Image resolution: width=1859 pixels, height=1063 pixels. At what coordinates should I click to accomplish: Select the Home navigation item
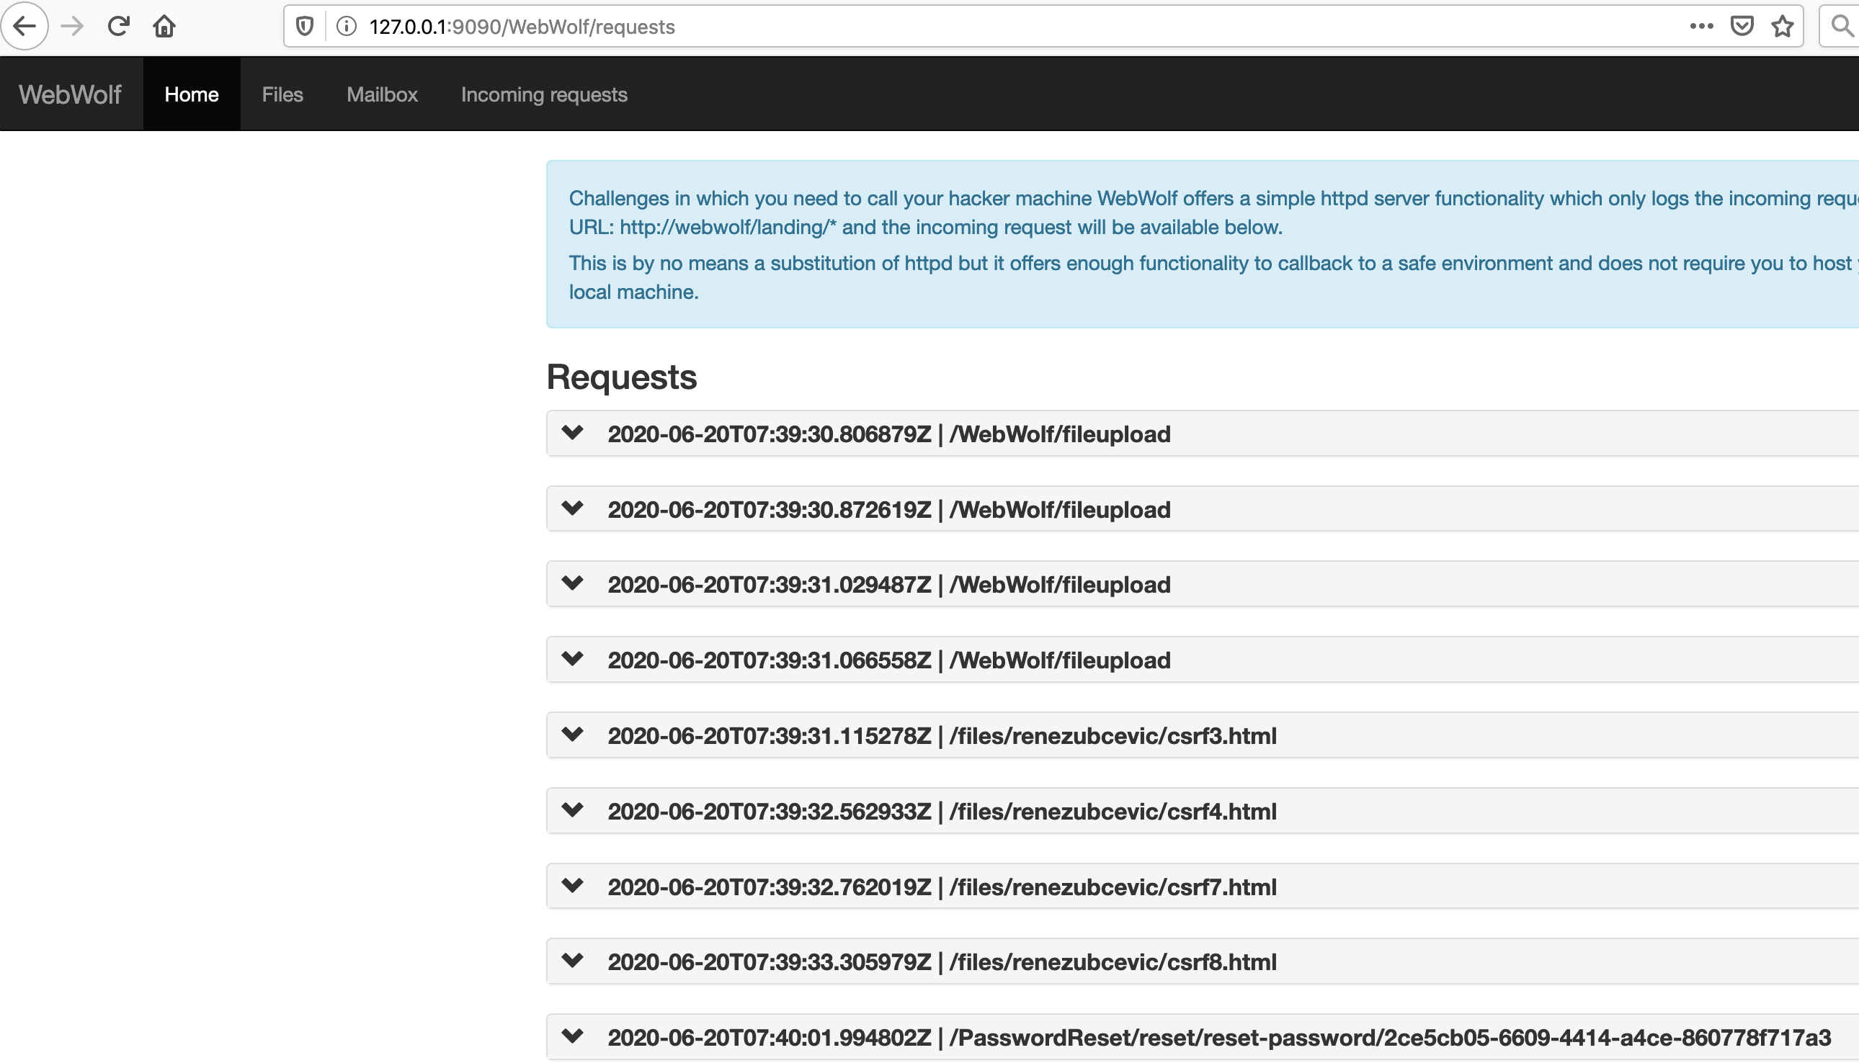(x=192, y=94)
